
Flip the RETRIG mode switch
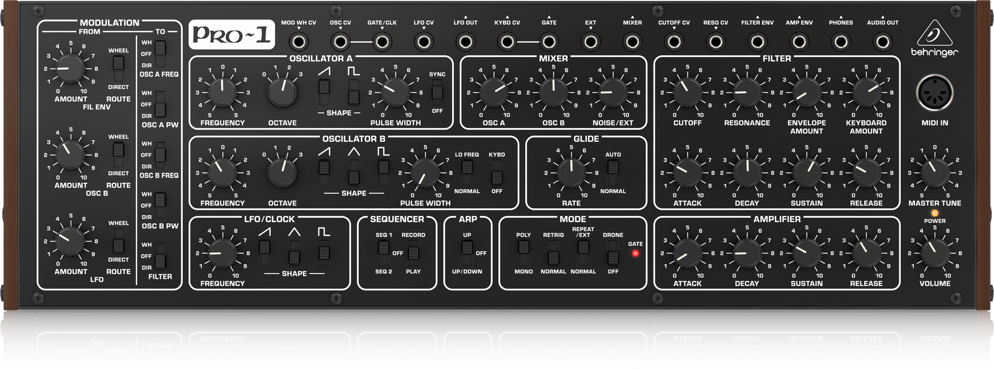pyautogui.click(x=554, y=253)
